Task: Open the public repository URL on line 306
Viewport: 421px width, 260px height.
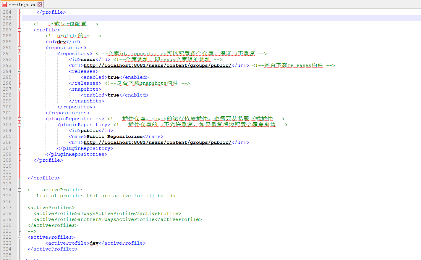Action: coord(158,142)
